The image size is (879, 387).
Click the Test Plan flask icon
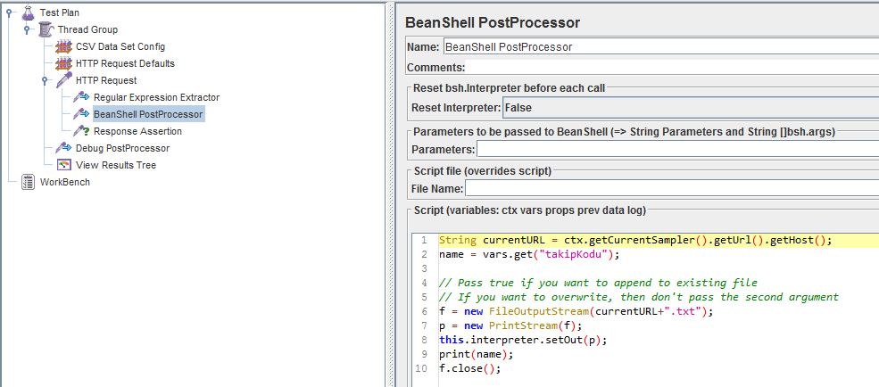[x=28, y=12]
